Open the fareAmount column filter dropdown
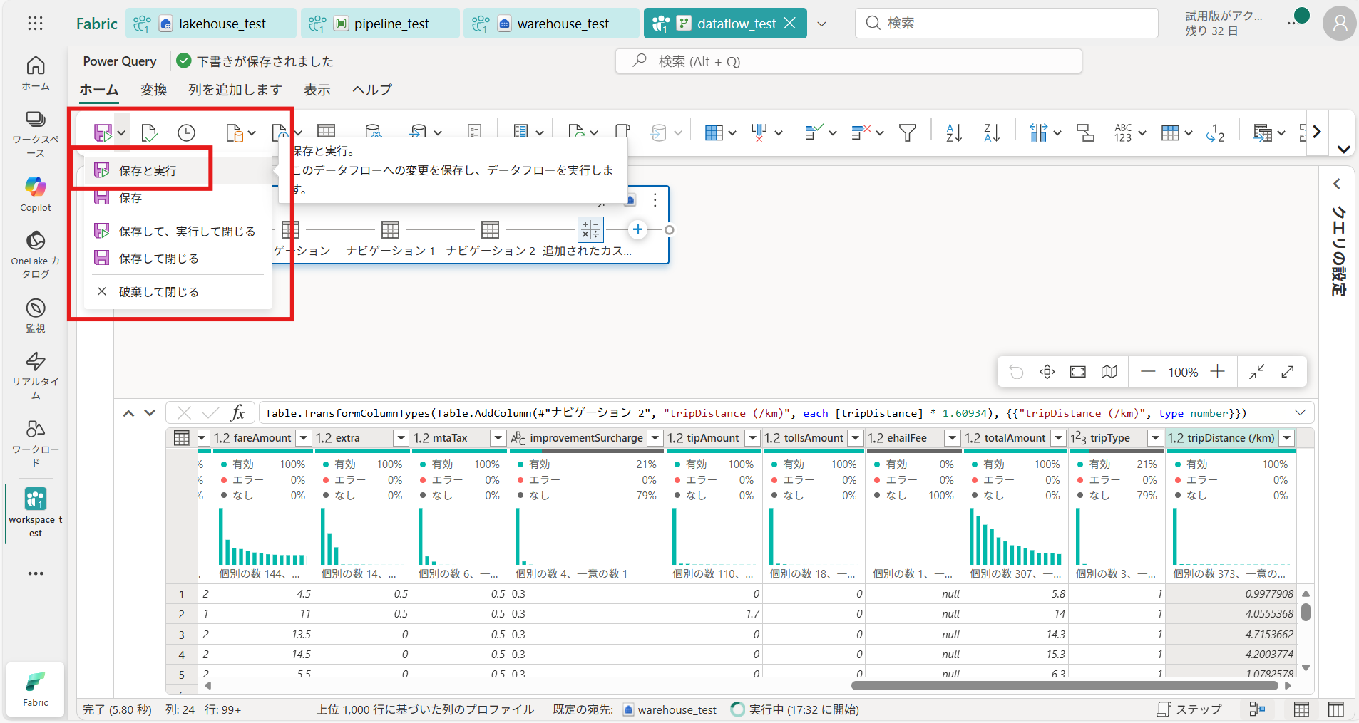The image size is (1359, 723). pos(304,438)
